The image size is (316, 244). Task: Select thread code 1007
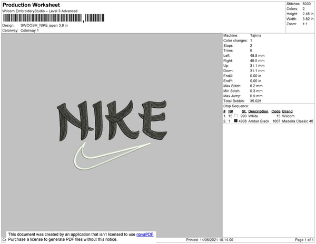(x=276, y=121)
